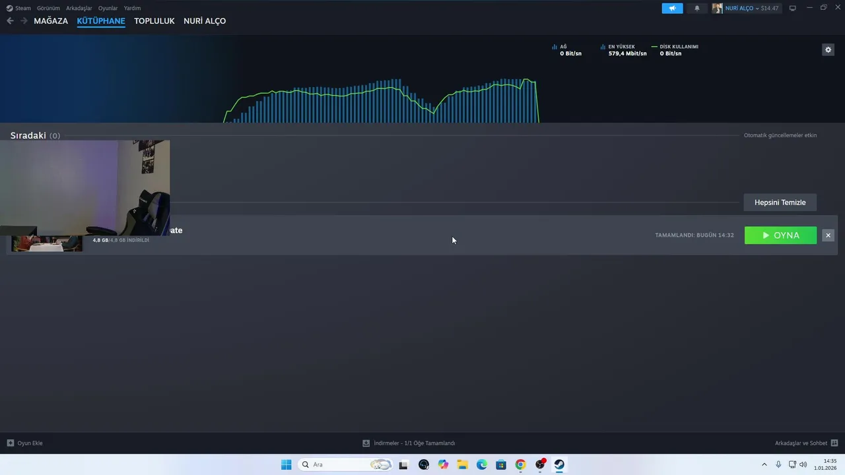Click the 4,8 GB downloaded size text
This screenshot has width=845, height=475.
[x=121, y=240]
